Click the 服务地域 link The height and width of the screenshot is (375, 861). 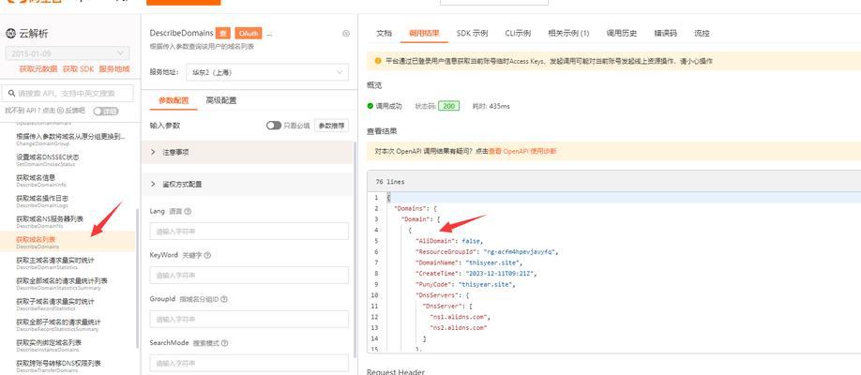pos(114,69)
